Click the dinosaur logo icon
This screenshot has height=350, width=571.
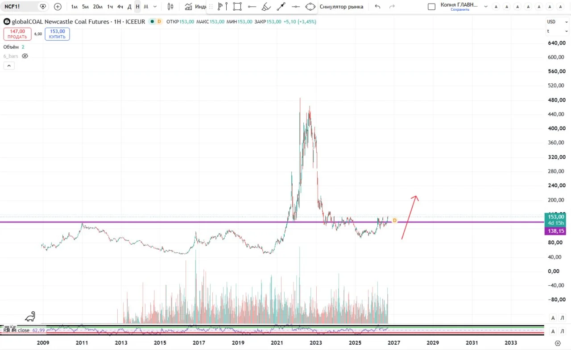tap(30, 316)
